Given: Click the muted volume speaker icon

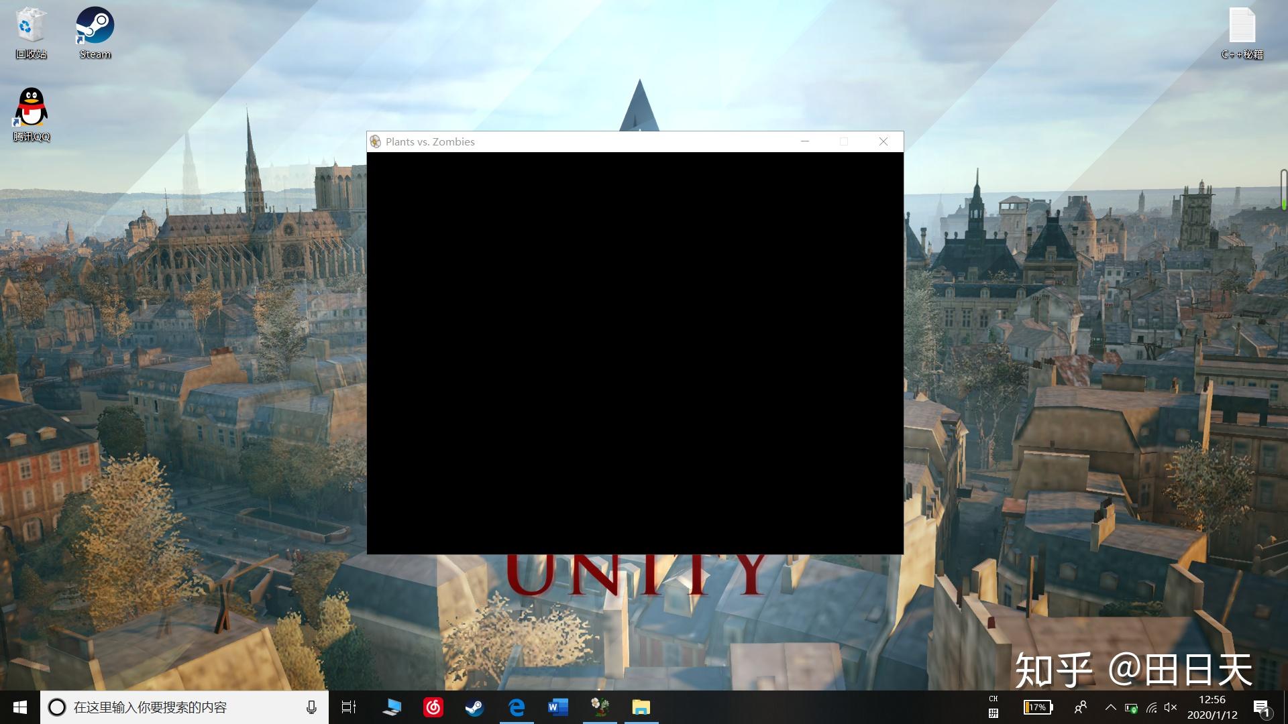Looking at the screenshot, I should (1171, 708).
